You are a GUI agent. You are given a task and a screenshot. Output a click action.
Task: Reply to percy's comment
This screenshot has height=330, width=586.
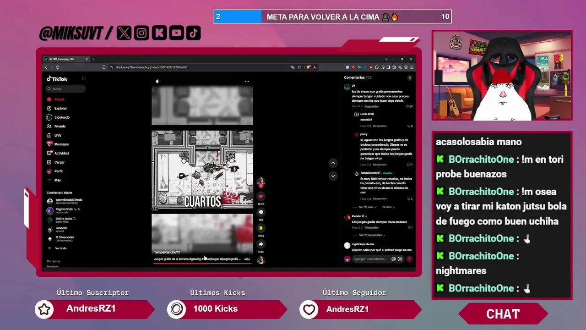click(380, 165)
